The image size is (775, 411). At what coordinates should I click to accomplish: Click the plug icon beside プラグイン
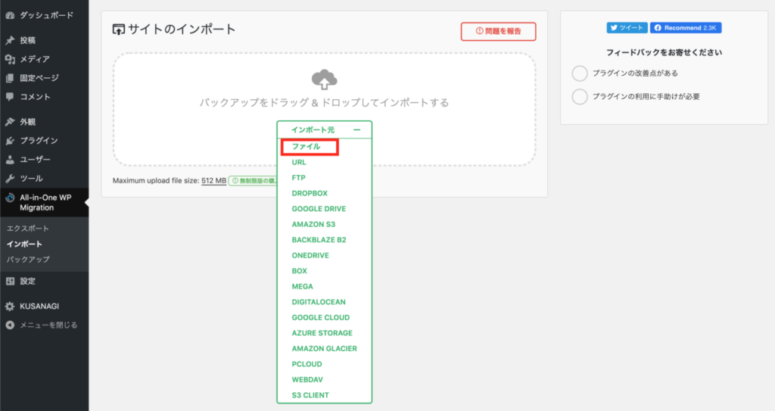click(x=10, y=141)
